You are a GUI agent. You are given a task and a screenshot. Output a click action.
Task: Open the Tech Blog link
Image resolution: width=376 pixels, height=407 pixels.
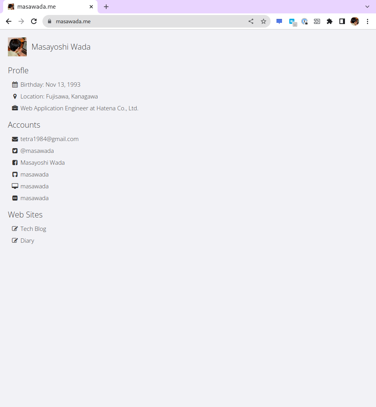33,229
